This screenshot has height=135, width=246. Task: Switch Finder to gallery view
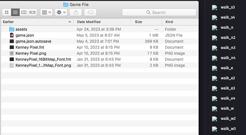point(32,12)
